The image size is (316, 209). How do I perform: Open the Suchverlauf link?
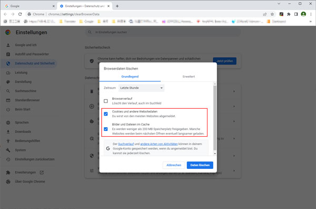[126, 144]
